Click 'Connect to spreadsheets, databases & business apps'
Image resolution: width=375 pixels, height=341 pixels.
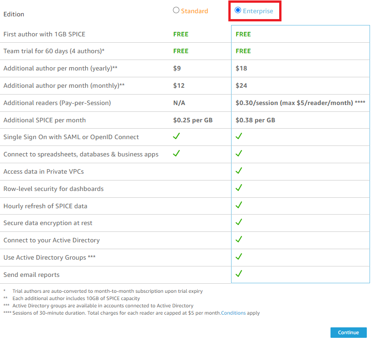tap(81, 155)
